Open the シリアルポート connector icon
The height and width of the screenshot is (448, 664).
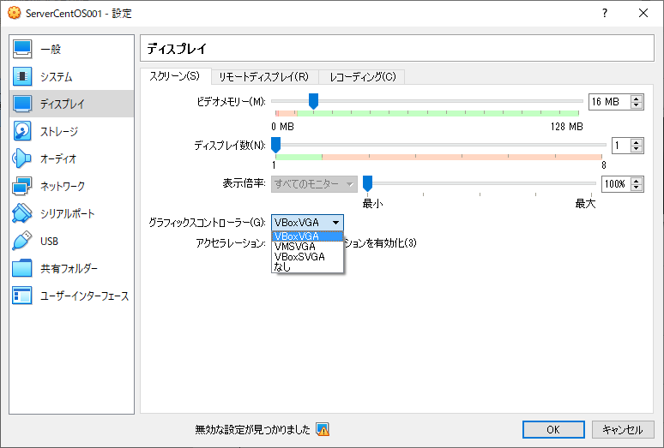click(22, 213)
